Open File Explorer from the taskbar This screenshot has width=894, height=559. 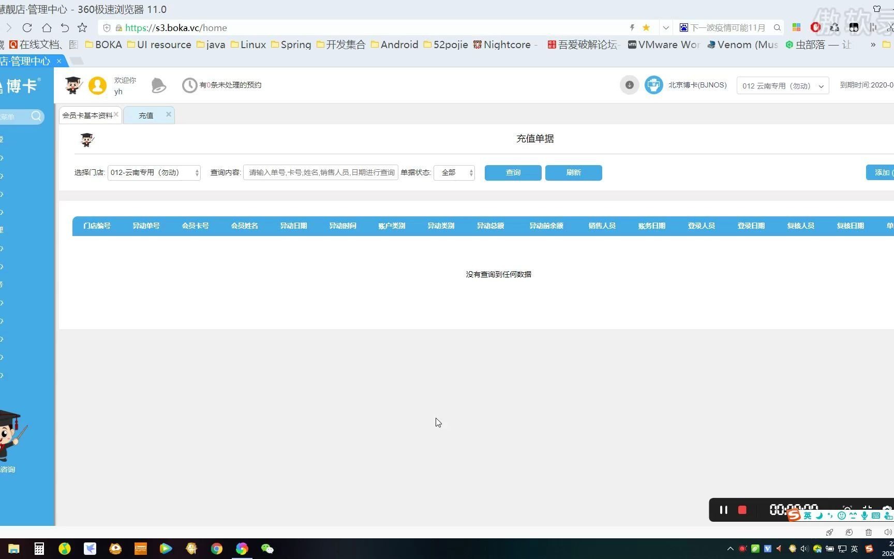pyautogui.click(x=14, y=549)
